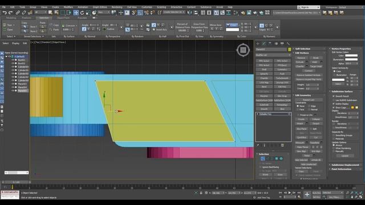Screen dimensions: 365x205
Task: Switch to the Utilities command panel tab
Action: (288, 43)
